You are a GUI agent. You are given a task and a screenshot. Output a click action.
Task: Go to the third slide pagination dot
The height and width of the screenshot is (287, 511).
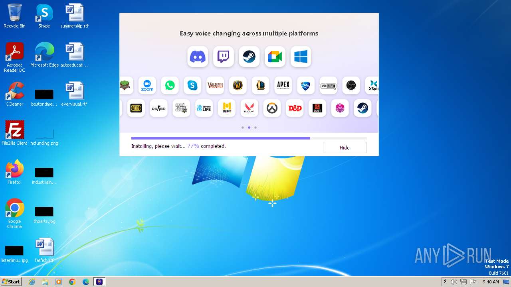click(255, 128)
